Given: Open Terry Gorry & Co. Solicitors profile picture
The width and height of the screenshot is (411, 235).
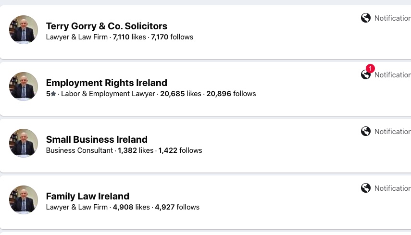Looking at the screenshot, I should tap(24, 30).
